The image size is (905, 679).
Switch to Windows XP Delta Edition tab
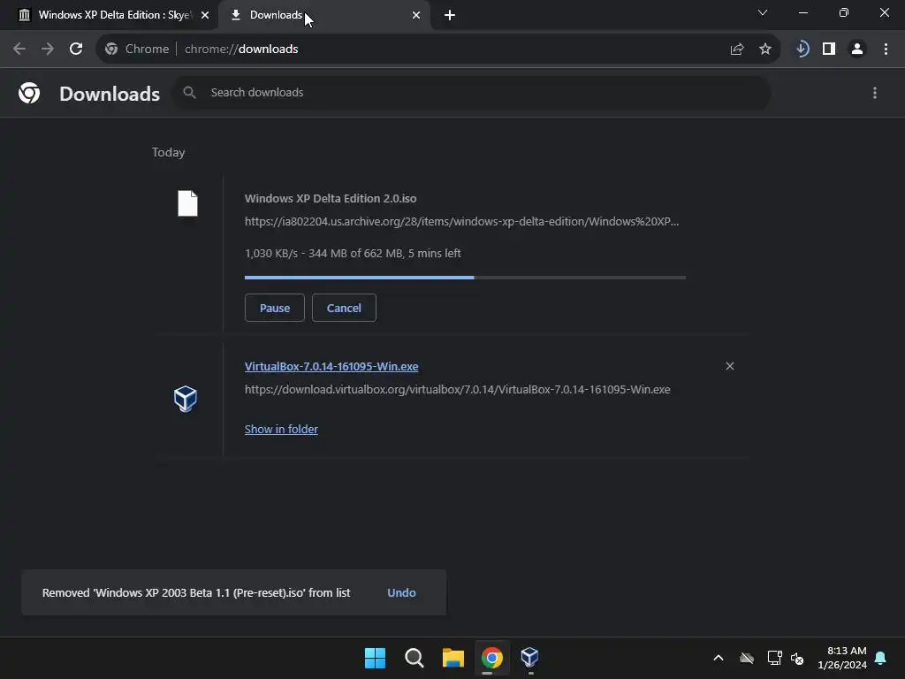109,15
